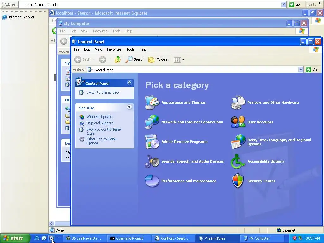Toggle the Folders pane button
The height and width of the screenshot is (243, 324).
[158, 59]
